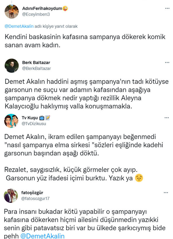
Task: Click the @fatosozgur17 handle
Action: click(x=36, y=198)
